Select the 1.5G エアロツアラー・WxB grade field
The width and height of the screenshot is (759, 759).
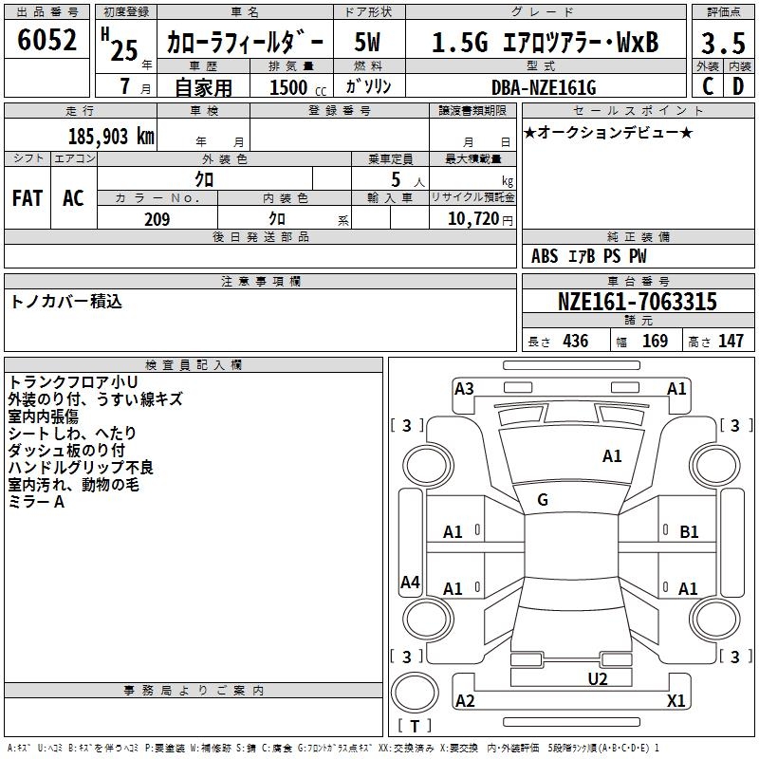point(544,43)
